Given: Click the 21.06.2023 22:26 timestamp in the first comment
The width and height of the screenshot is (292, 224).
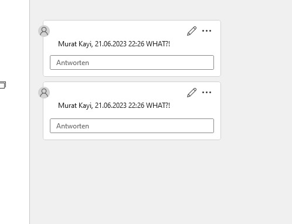Looking at the screenshot, I should pos(120,44).
